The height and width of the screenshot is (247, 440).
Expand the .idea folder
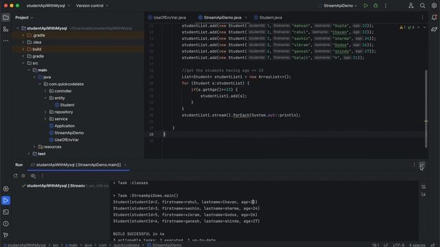23,43
